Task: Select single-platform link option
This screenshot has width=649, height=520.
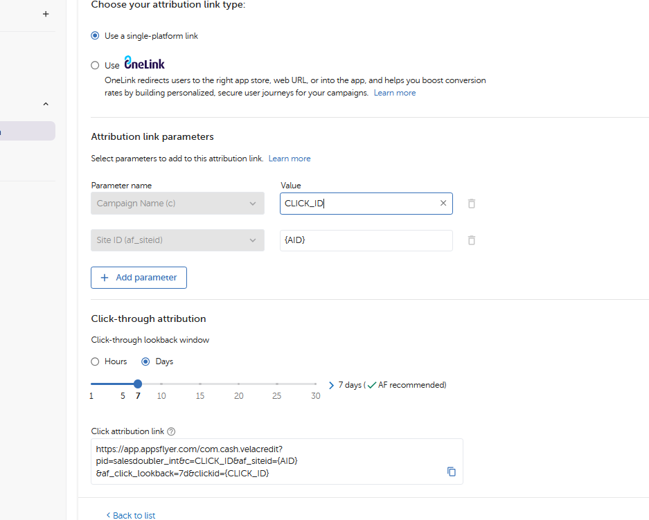Action: coord(96,36)
